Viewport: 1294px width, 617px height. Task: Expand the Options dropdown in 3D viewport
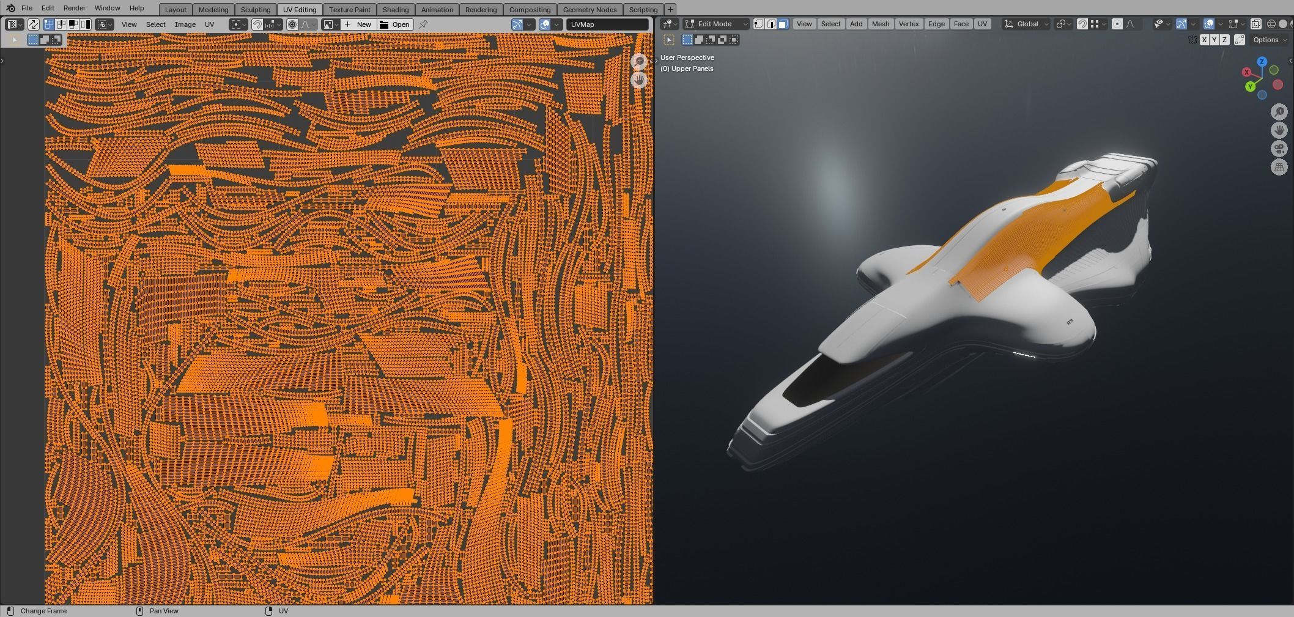1270,40
